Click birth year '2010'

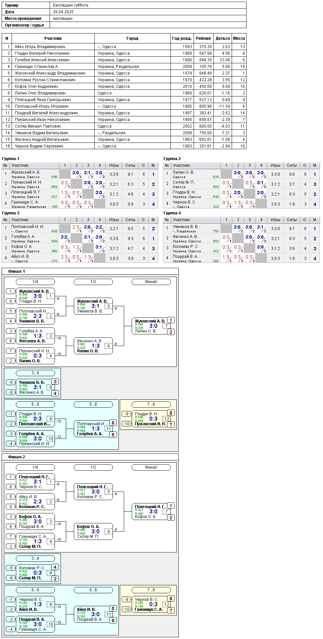coord(187,87)
